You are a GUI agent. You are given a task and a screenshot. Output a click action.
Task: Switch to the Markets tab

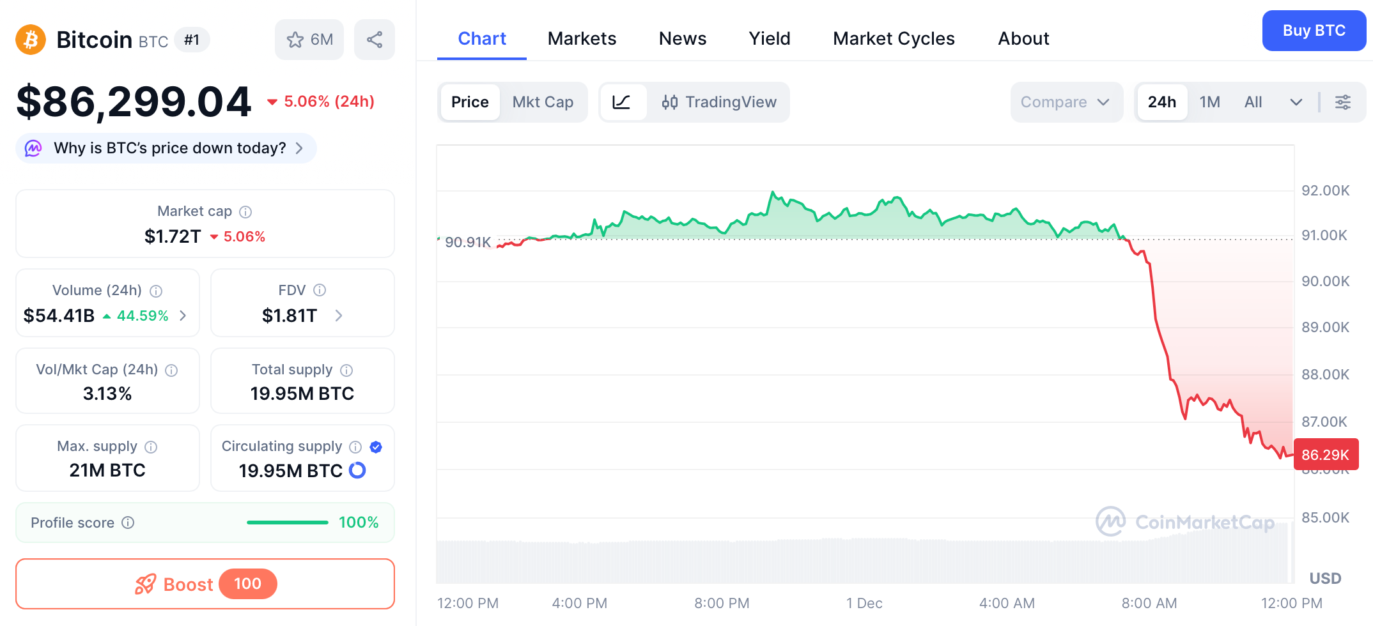[x=581, y=38]
